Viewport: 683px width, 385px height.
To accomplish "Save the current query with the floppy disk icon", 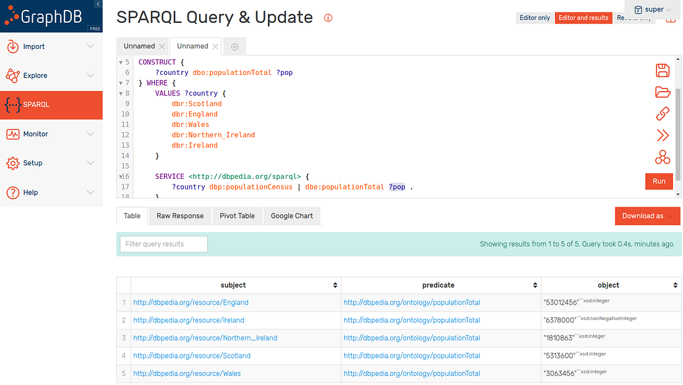I will (663, 71).
